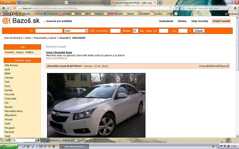The image size is (239, 149).
Task: Open Otázky in the top menu
Action: click(x=182, y=21)
